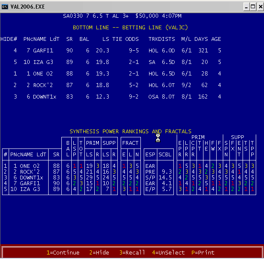Click GARFI1 in the synthesis rankings table
This screenshot has width=264, height=259.
coord(30,183)
